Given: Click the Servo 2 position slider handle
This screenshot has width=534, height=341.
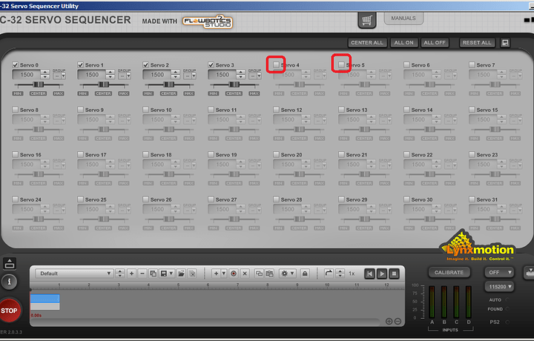Looking at the screenshot, I should [x=169, y=85].
